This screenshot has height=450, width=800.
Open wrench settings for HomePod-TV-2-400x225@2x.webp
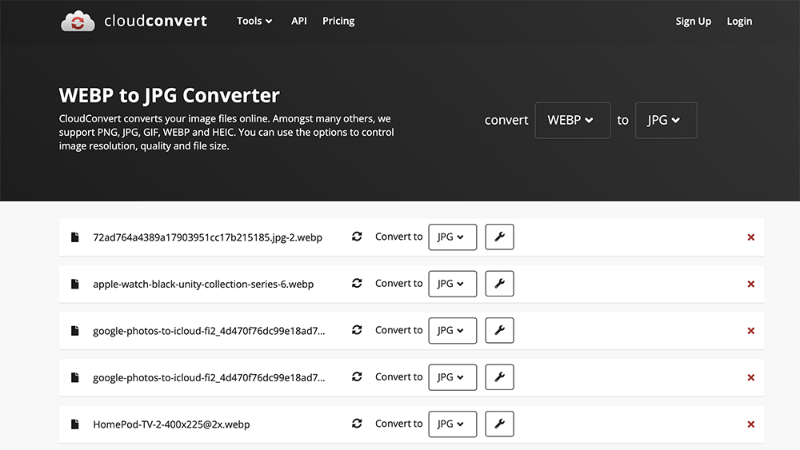[x=499, y=424]
